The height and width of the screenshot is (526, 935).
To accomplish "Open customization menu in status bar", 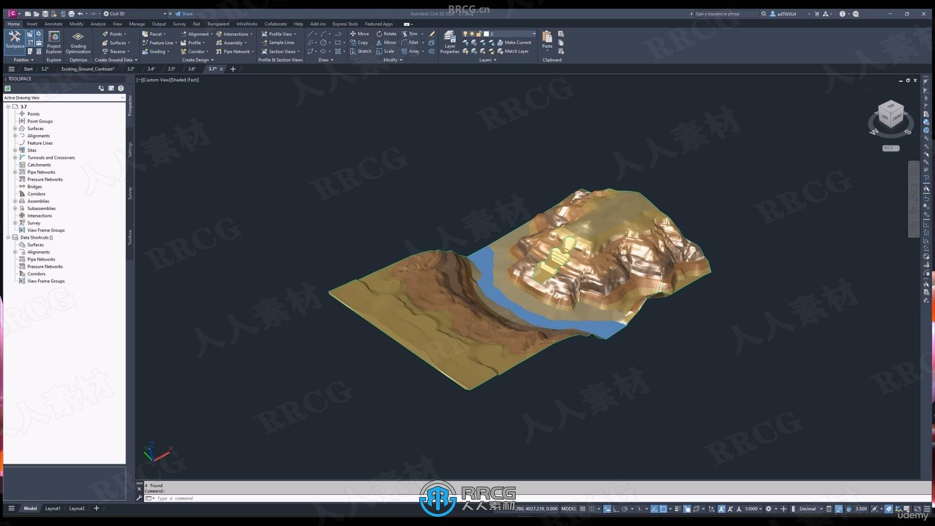I will tap(927, 509).
